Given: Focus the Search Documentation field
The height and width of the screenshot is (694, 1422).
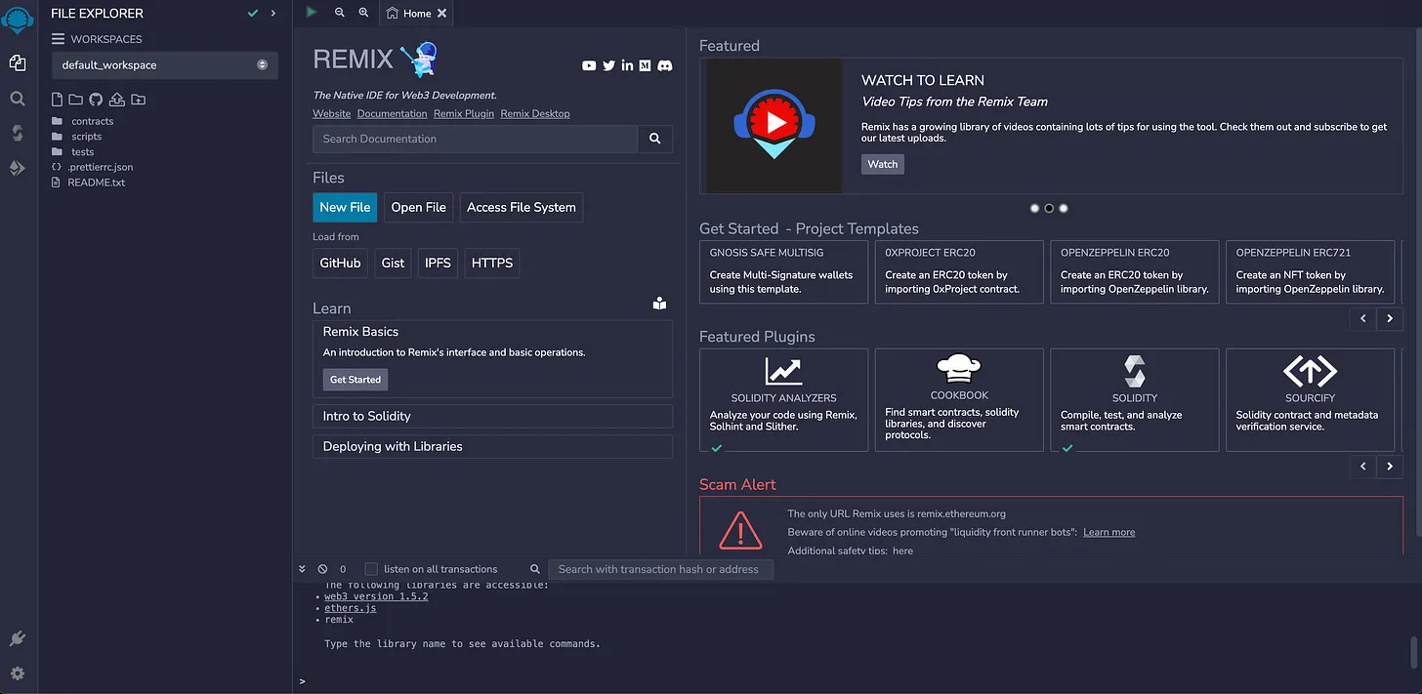Looking at the screenshot, I should point(476,139).
